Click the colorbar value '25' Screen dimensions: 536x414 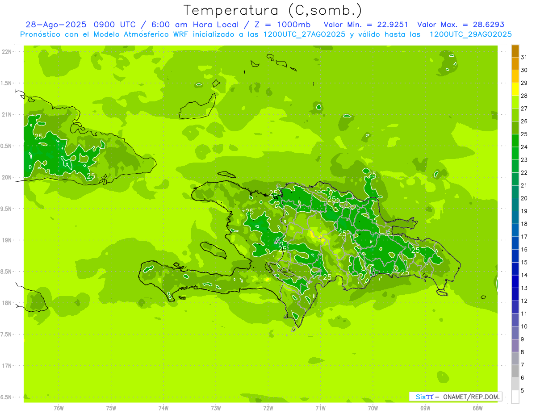click(x=524, y=134)
